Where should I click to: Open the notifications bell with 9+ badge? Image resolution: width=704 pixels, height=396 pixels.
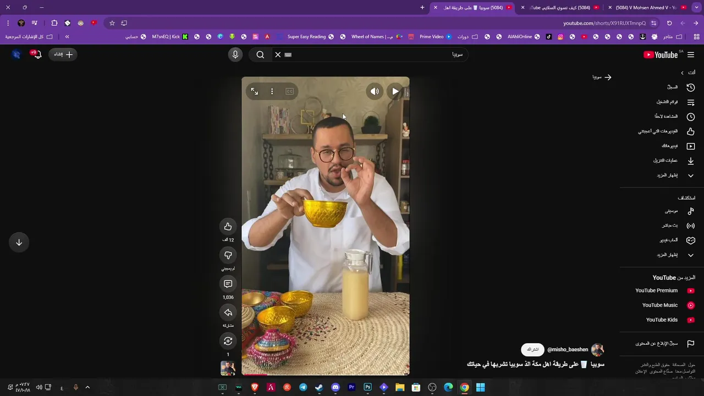coord(37,54)
